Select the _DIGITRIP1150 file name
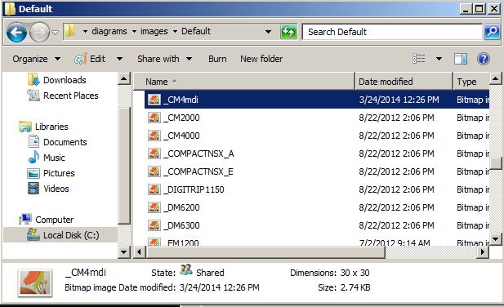 194,189
